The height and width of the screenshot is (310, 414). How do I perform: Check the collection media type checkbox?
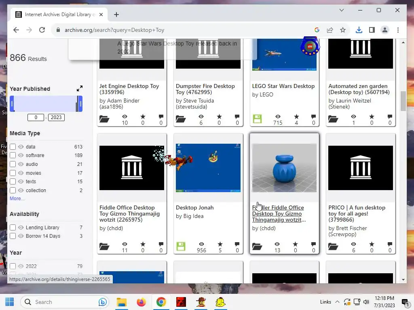coord(13,191)
